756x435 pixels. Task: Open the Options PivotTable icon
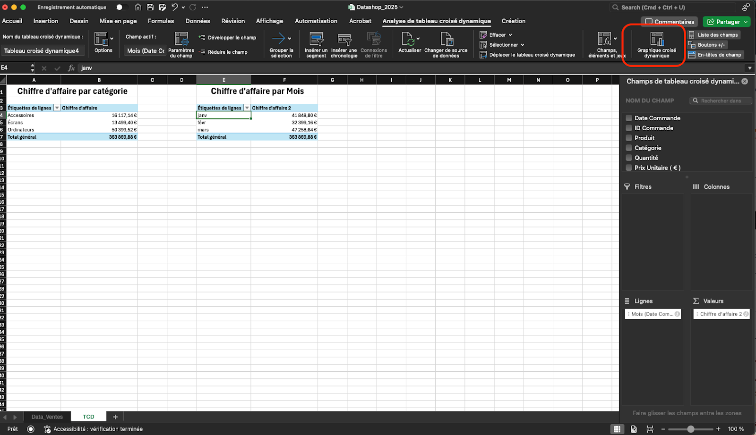coord(103,42)
